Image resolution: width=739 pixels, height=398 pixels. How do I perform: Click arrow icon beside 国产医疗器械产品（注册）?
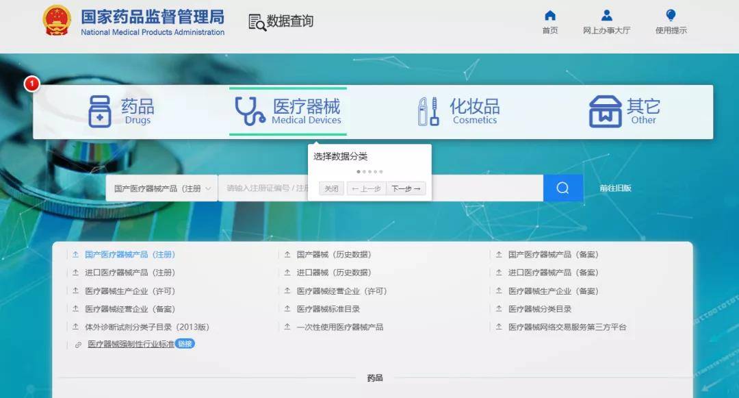tap(75, 255)
